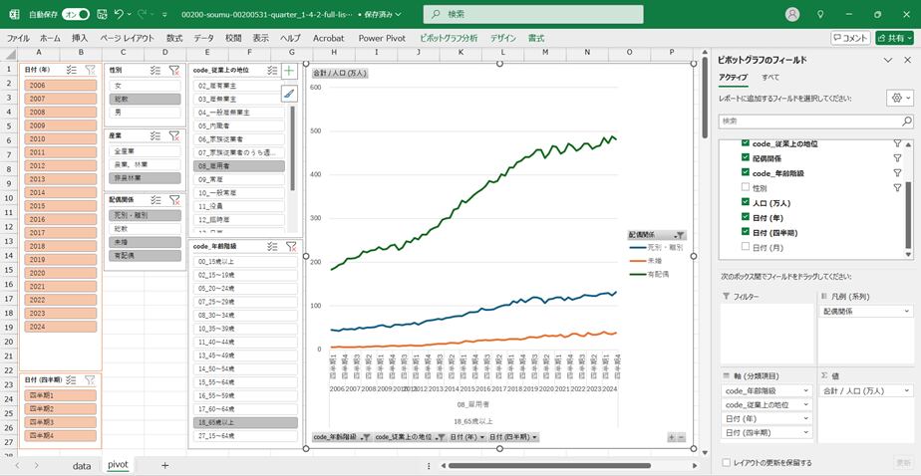Image resolution: width=921 pixels, height=476 pixels.
Task: Open chart's code_年齢階級 axis field button
Action: pos(342,437)
